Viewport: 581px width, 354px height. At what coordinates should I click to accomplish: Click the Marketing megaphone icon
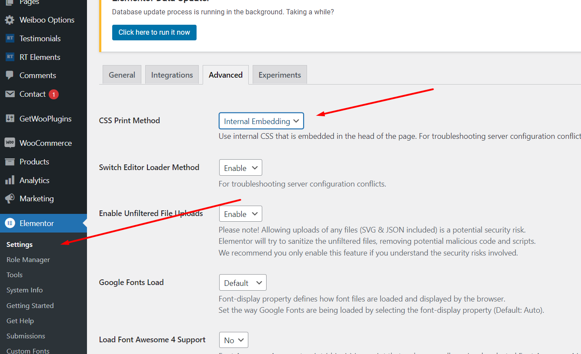click(x=10, y=199)
